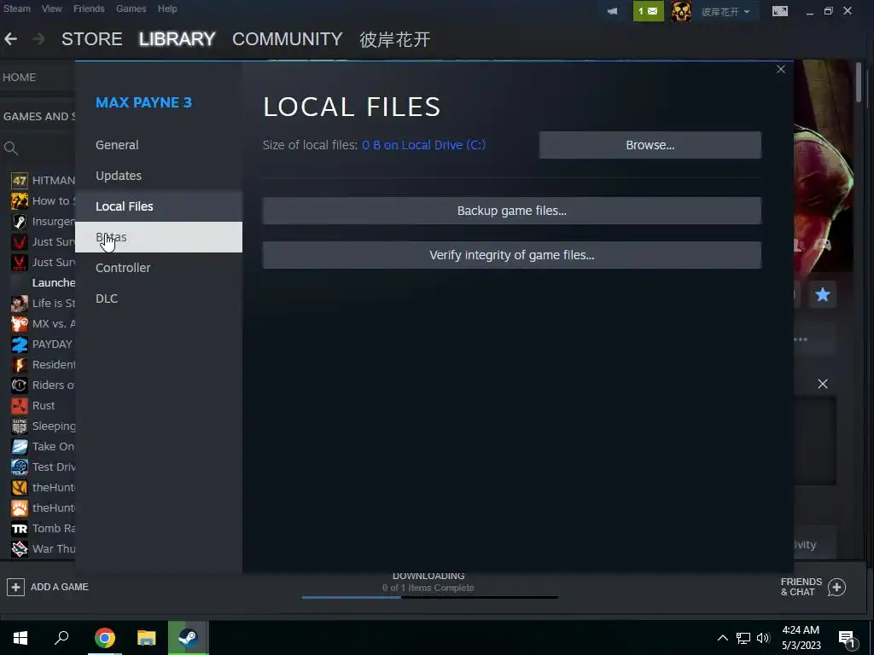Click the blue favorite star icon
Viewport: 874px width, 655px height.
tap(822, 294)
